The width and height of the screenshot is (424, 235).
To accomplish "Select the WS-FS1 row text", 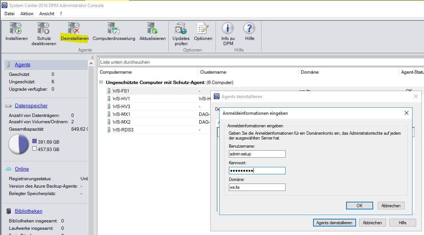I will click(121, 91).
